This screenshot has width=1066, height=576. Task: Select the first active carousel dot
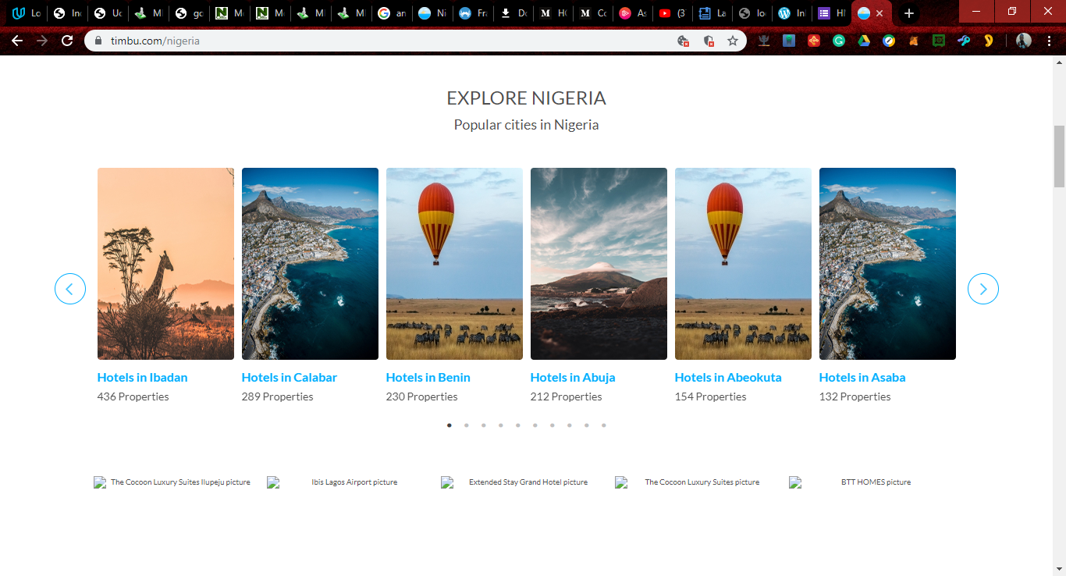449,425
